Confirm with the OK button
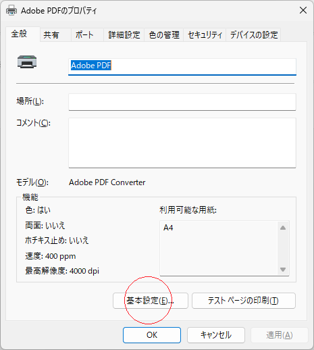The image size is (314, 350). 152,335
